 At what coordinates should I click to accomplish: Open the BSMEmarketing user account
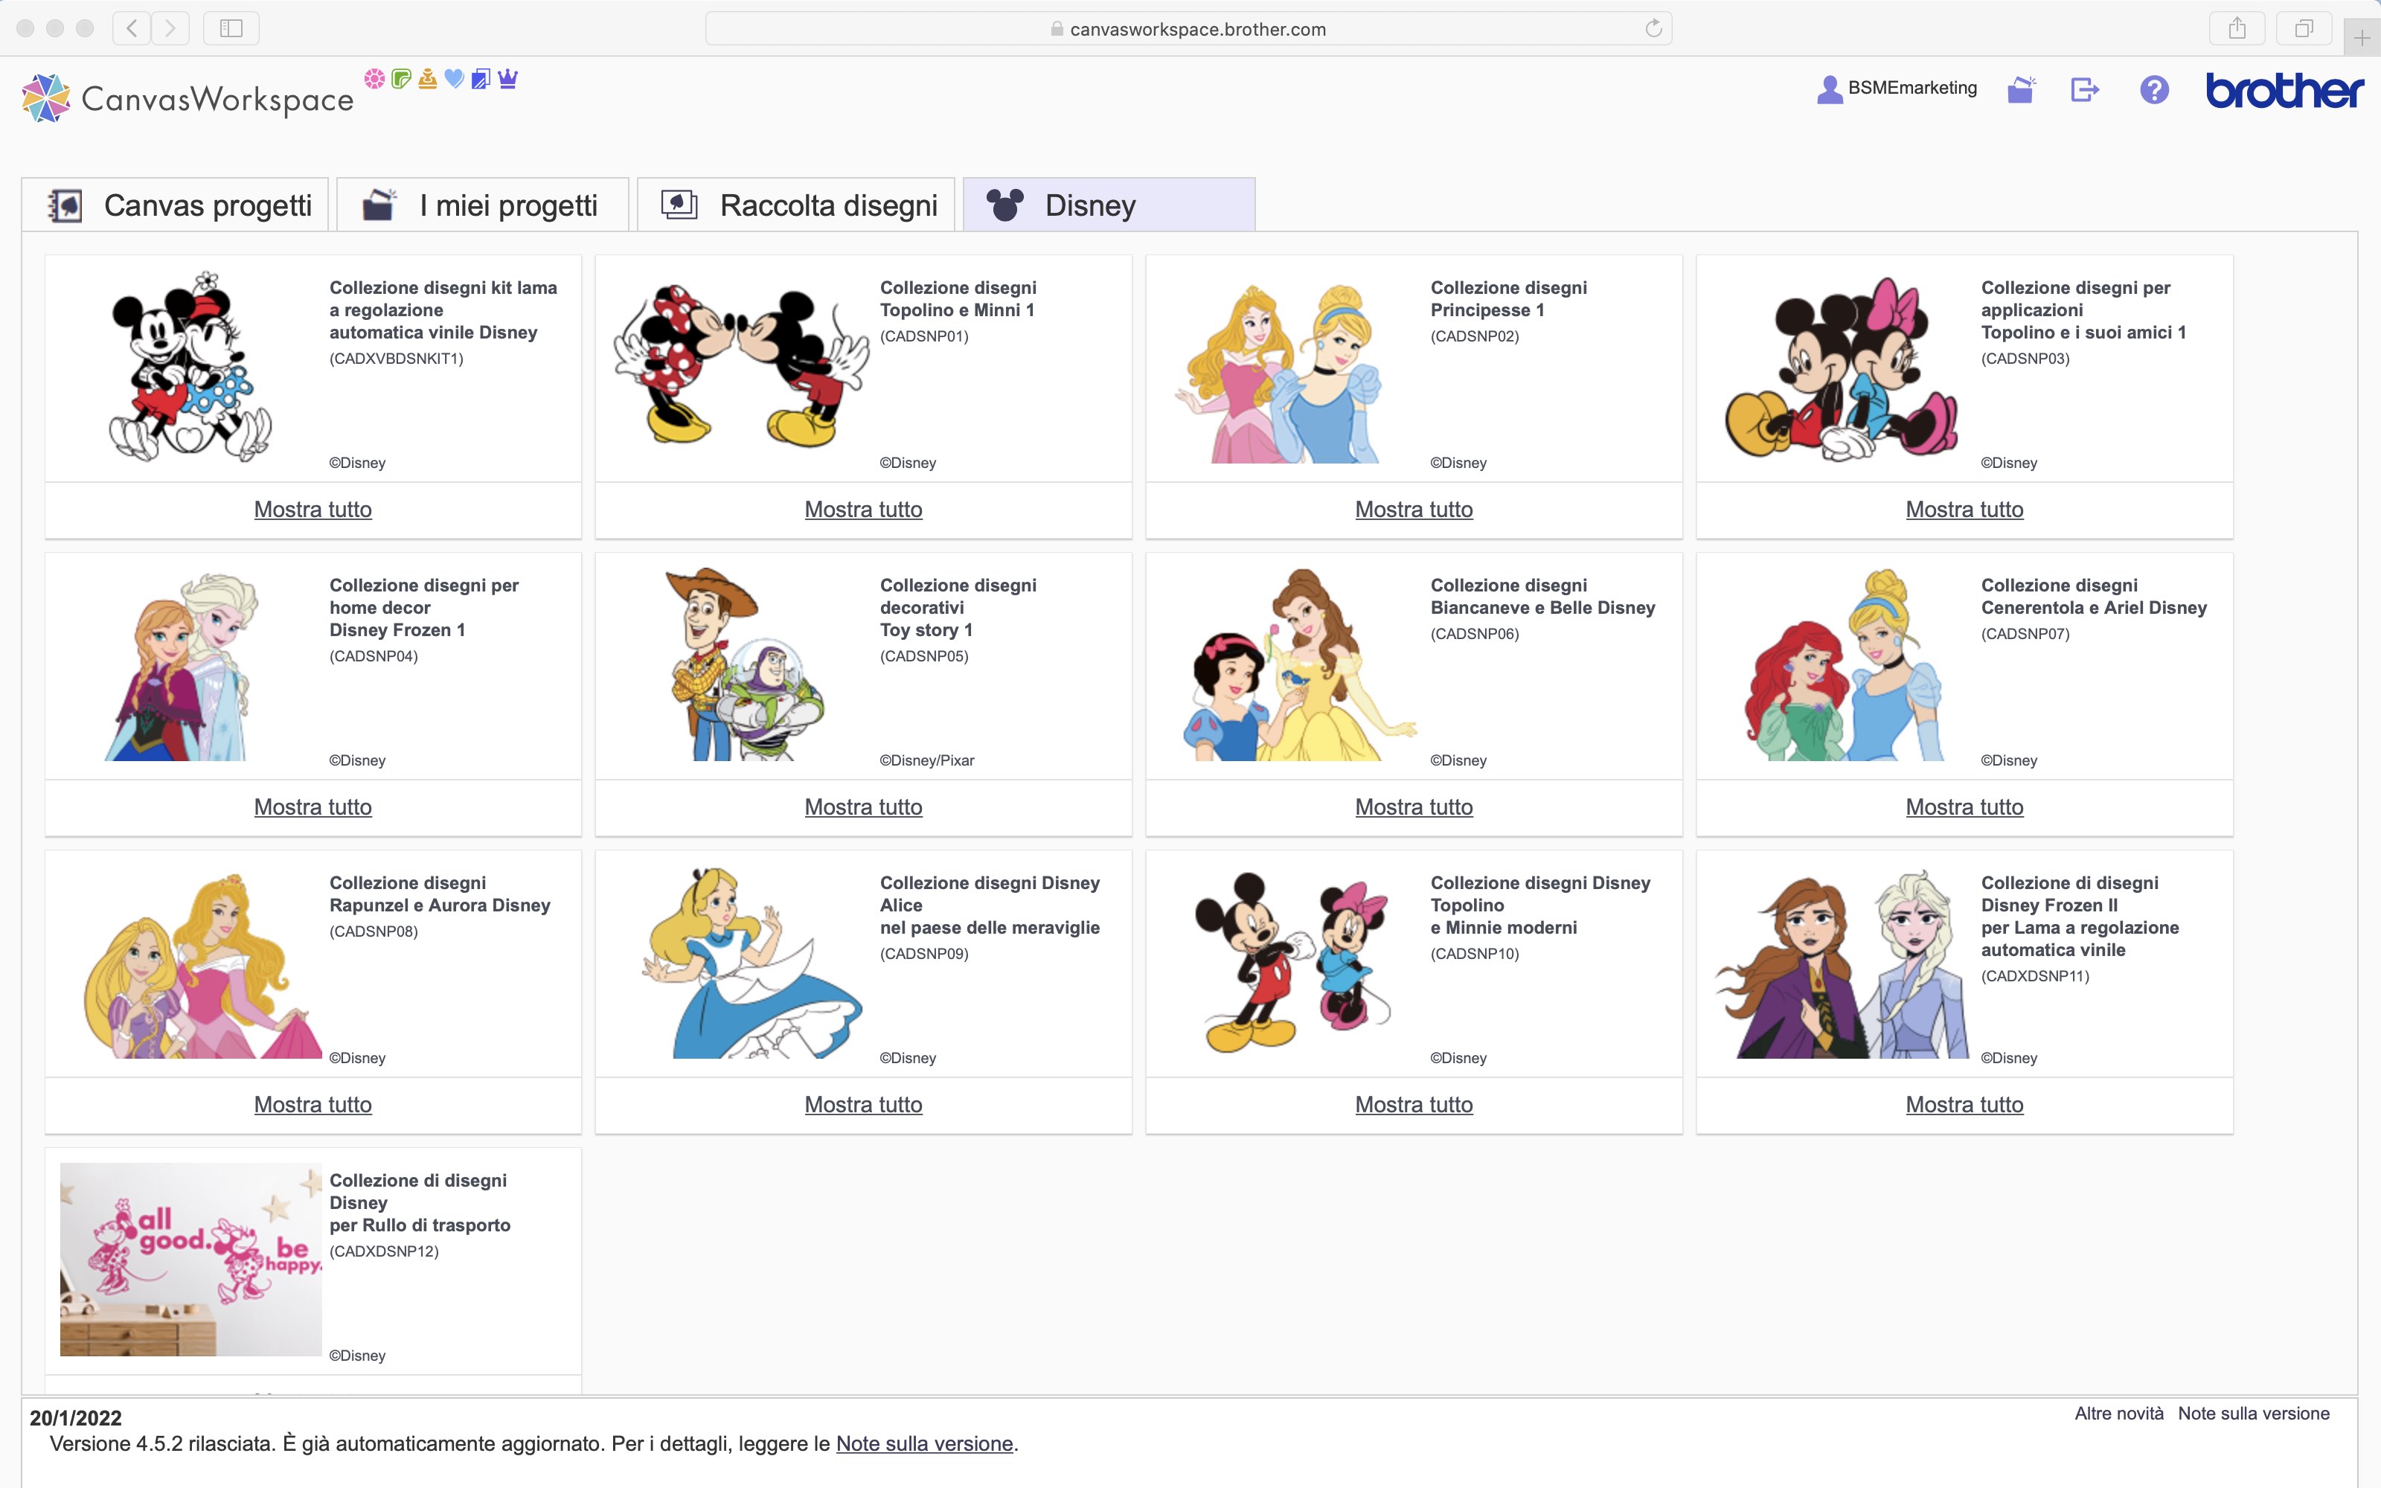[x=1897, y=89]
